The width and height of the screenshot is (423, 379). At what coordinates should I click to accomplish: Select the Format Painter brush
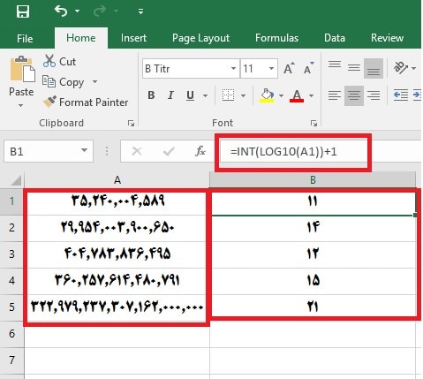tap(49, 102)
